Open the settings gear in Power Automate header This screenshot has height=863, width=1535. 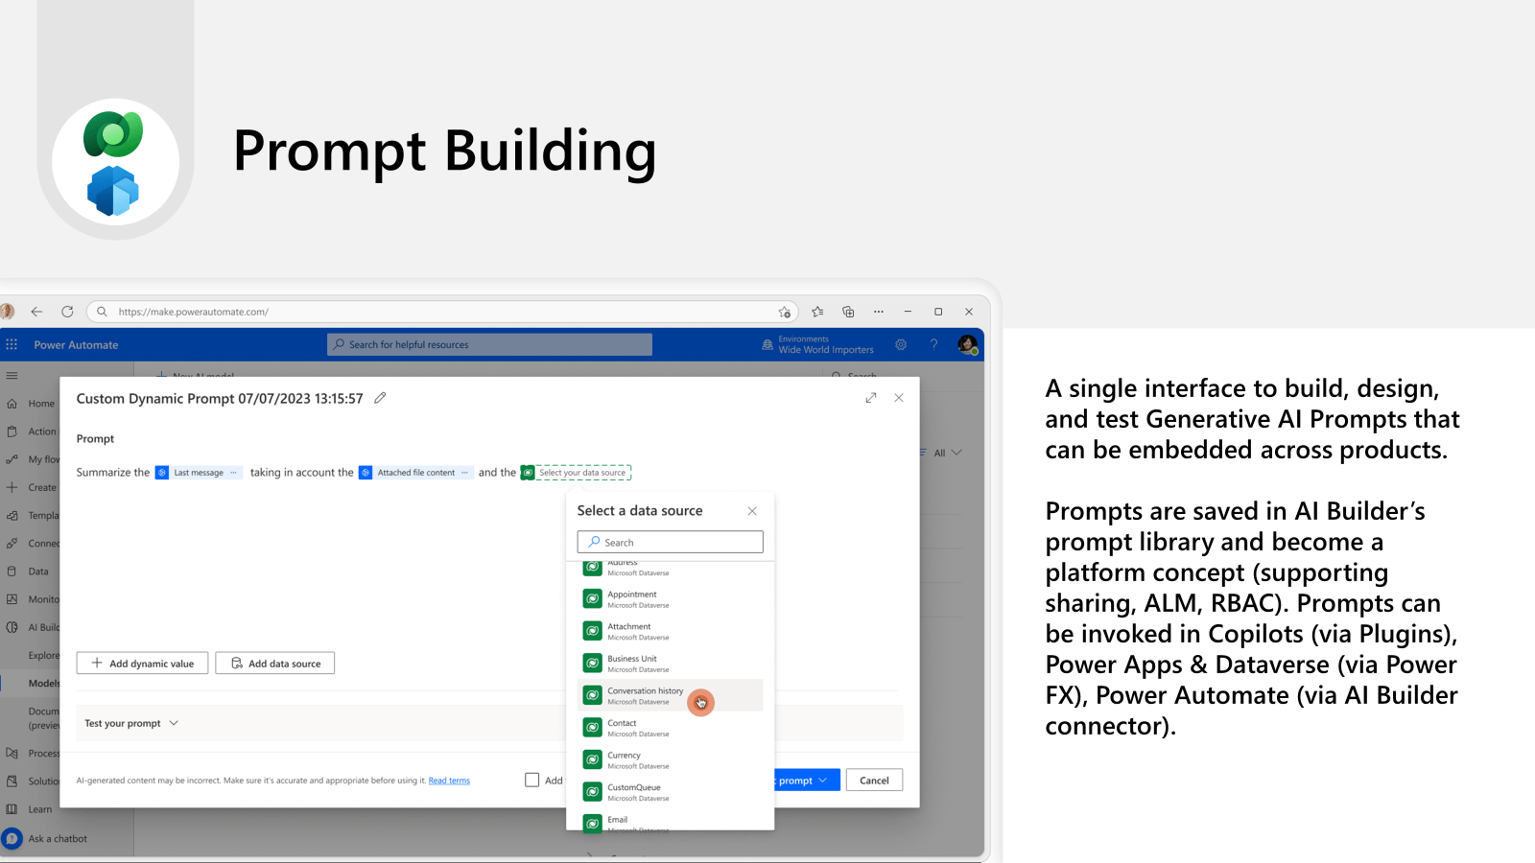click(x=901, y=344)
